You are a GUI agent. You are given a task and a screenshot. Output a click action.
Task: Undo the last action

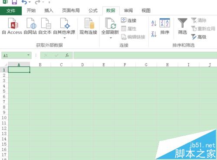pyautogui.click(x=24, y=2)
